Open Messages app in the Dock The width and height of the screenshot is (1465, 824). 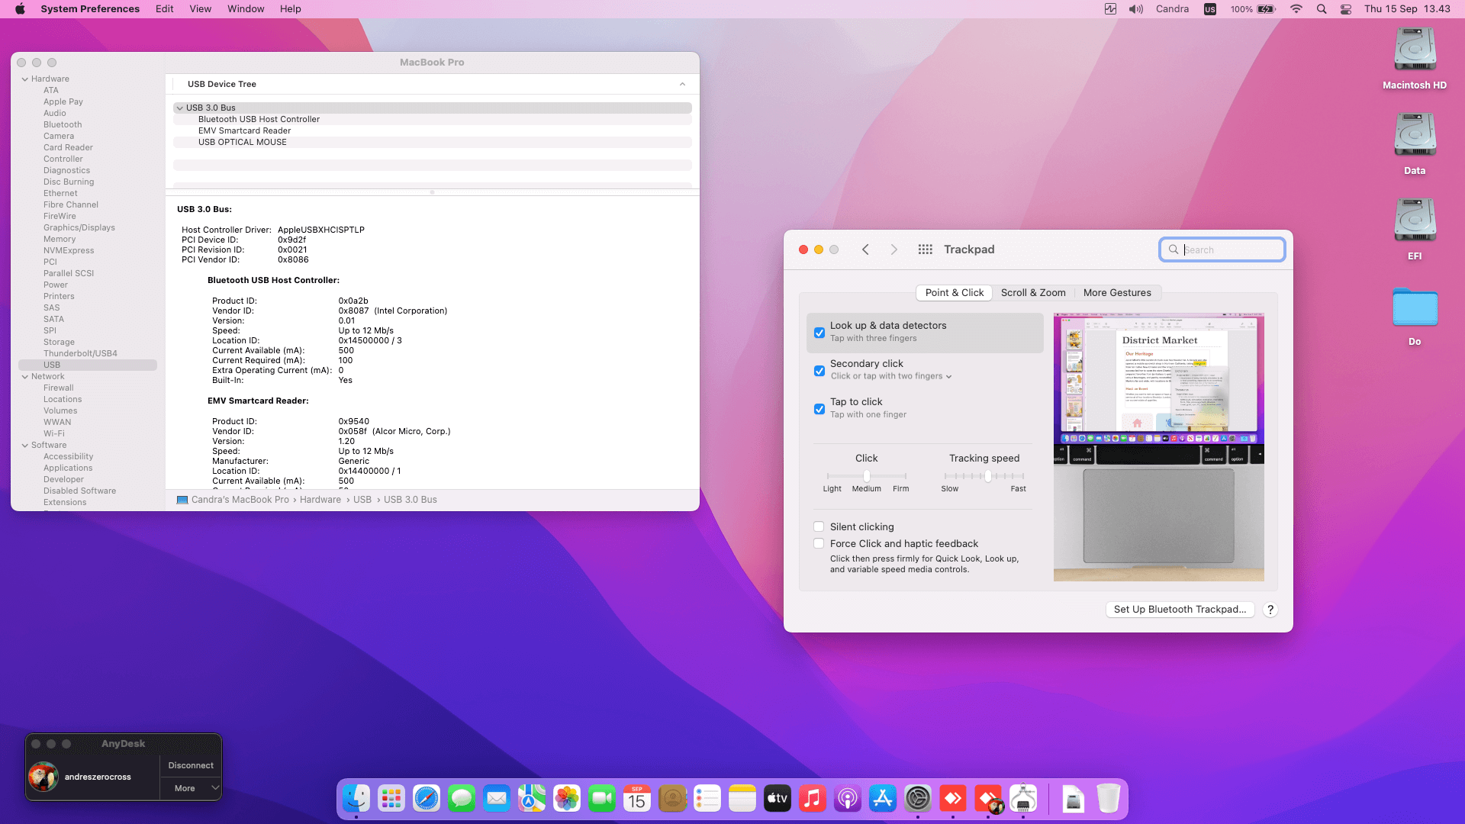(x=462, y=799)
